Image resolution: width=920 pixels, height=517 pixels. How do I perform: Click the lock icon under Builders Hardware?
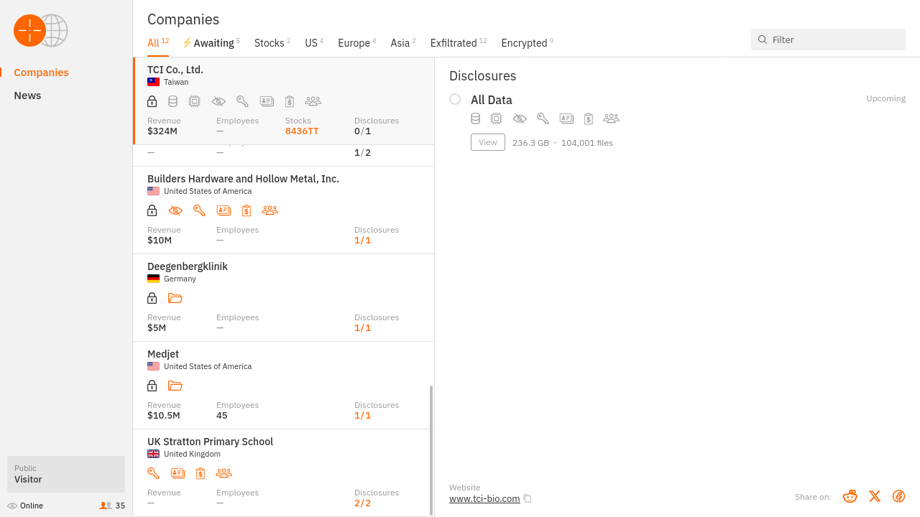152,210
